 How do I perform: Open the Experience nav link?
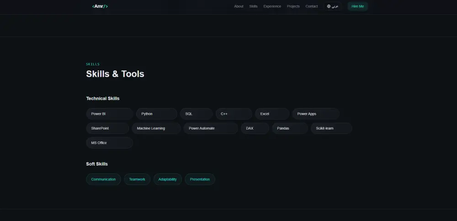(x=272, y=6)
